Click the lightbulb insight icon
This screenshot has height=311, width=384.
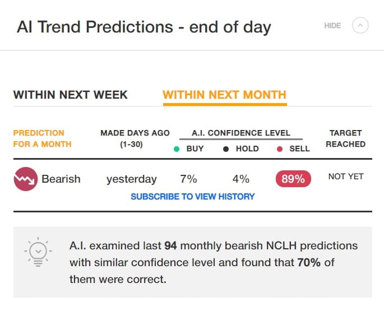38,253
